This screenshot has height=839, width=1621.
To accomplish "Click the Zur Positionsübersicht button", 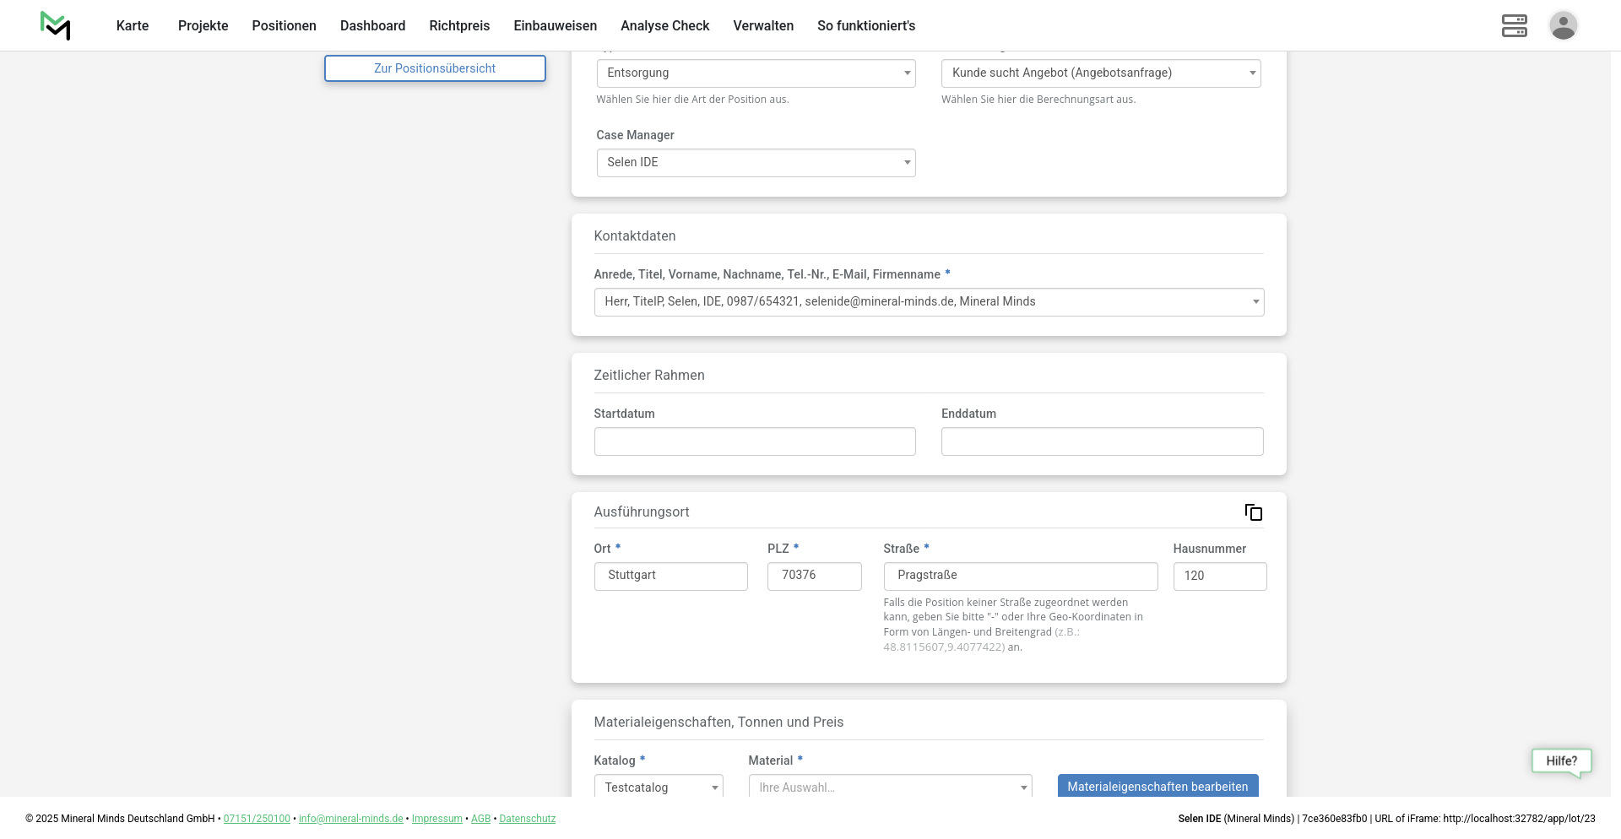I will (435, 68).
